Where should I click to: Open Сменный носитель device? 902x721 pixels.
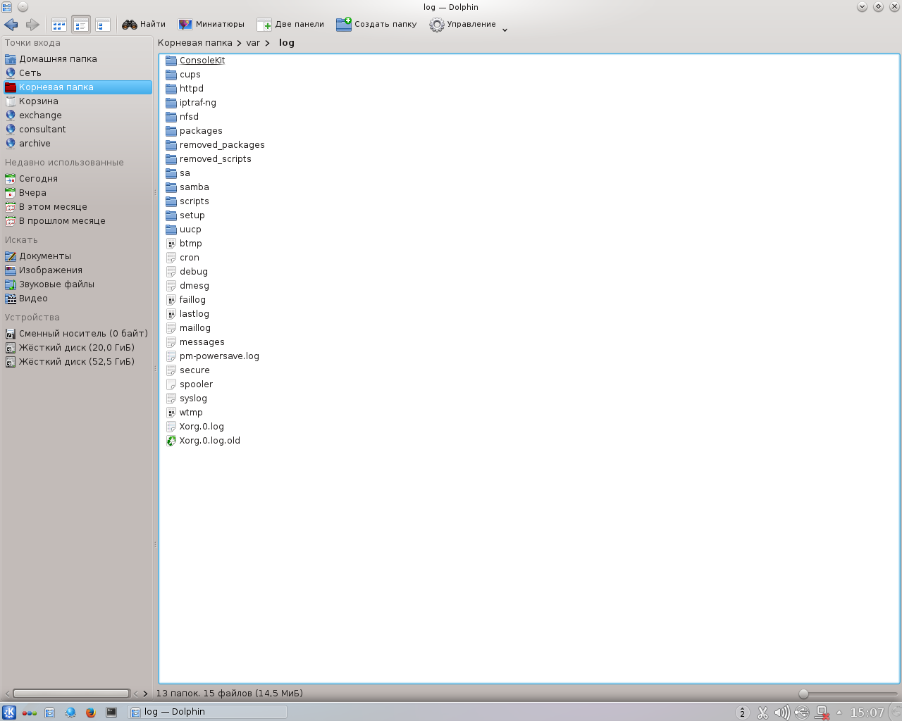78,334
